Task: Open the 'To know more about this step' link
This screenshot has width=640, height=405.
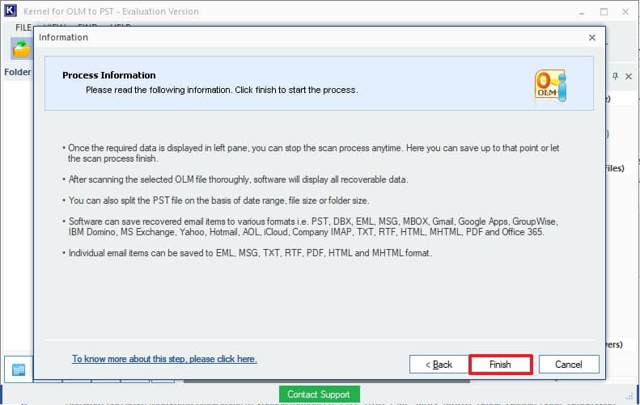Action: point(164,359)
